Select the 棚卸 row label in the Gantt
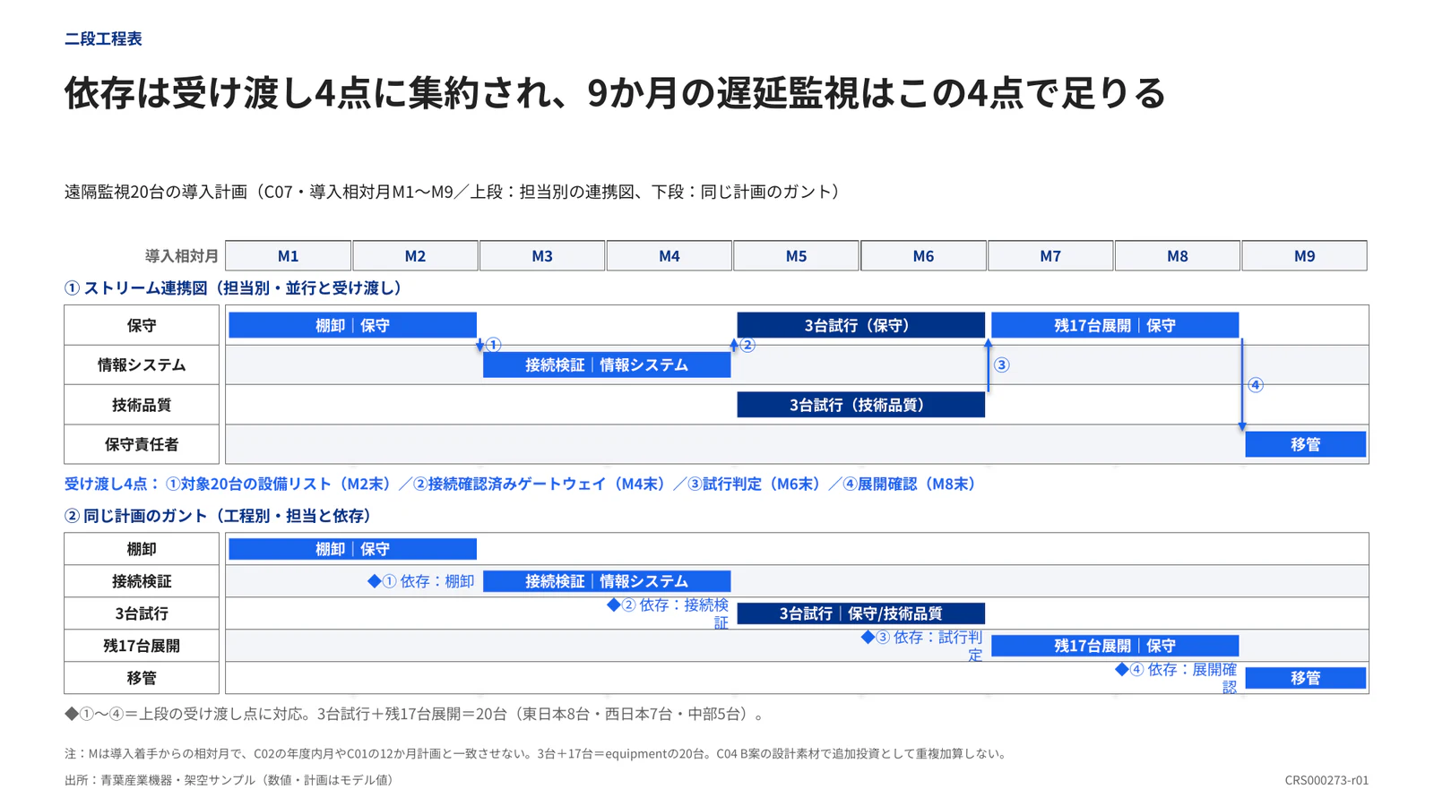The height and width of the screenshot is (806, 1434). [142, 549]
